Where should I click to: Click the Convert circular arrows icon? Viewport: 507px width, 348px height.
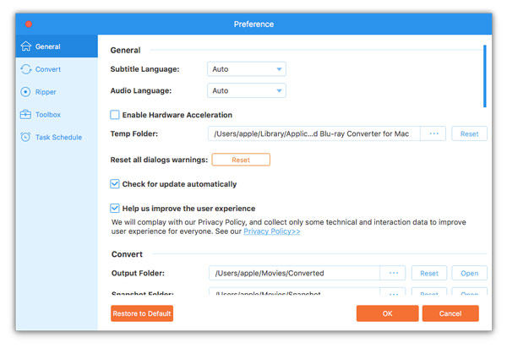click(26, 69)
